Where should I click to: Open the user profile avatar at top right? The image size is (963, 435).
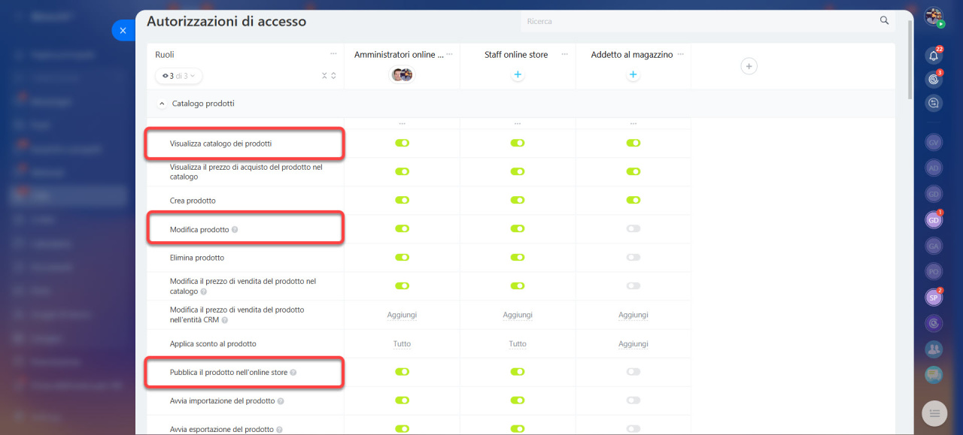click(x=934, y=16)
